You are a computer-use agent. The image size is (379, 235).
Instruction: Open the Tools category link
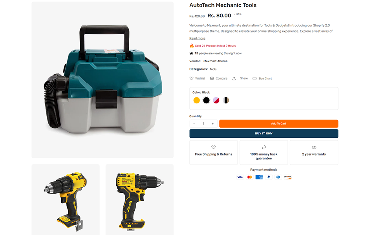click(x=213, y=69)
